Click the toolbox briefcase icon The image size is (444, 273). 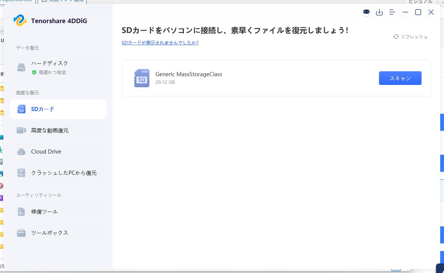point(21,233)
